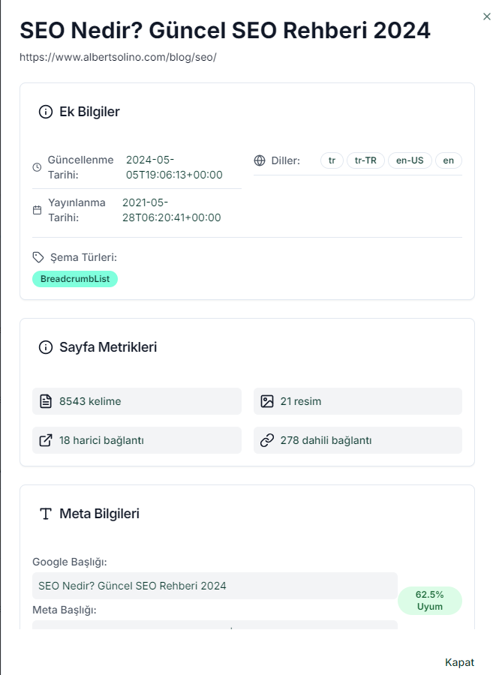
Task: Click the info icon beside Ek Bilgiler
Action: pos(46,112)
